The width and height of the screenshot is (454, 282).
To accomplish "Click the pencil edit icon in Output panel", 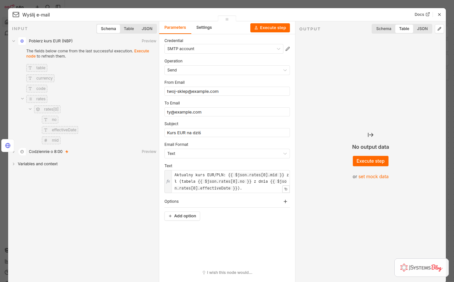I will pyautogui.click(x=439, y=29).
